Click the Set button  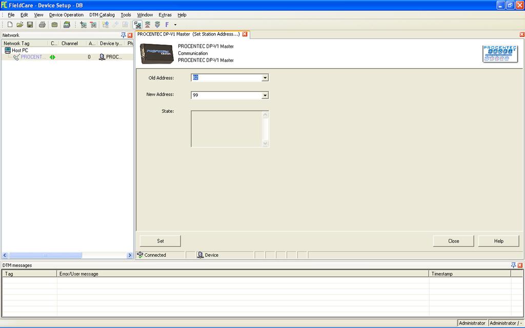point(160,241)
